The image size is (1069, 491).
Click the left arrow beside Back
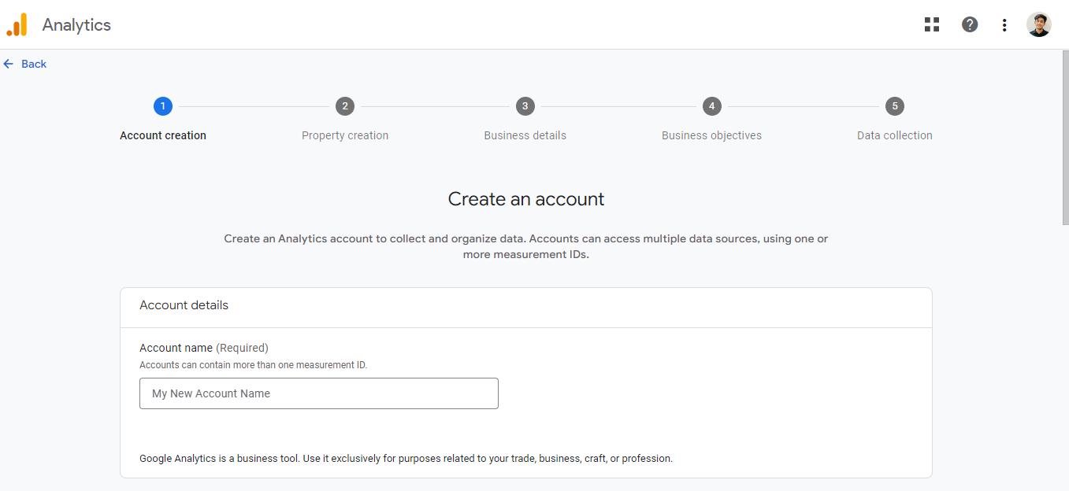[9, 64]
